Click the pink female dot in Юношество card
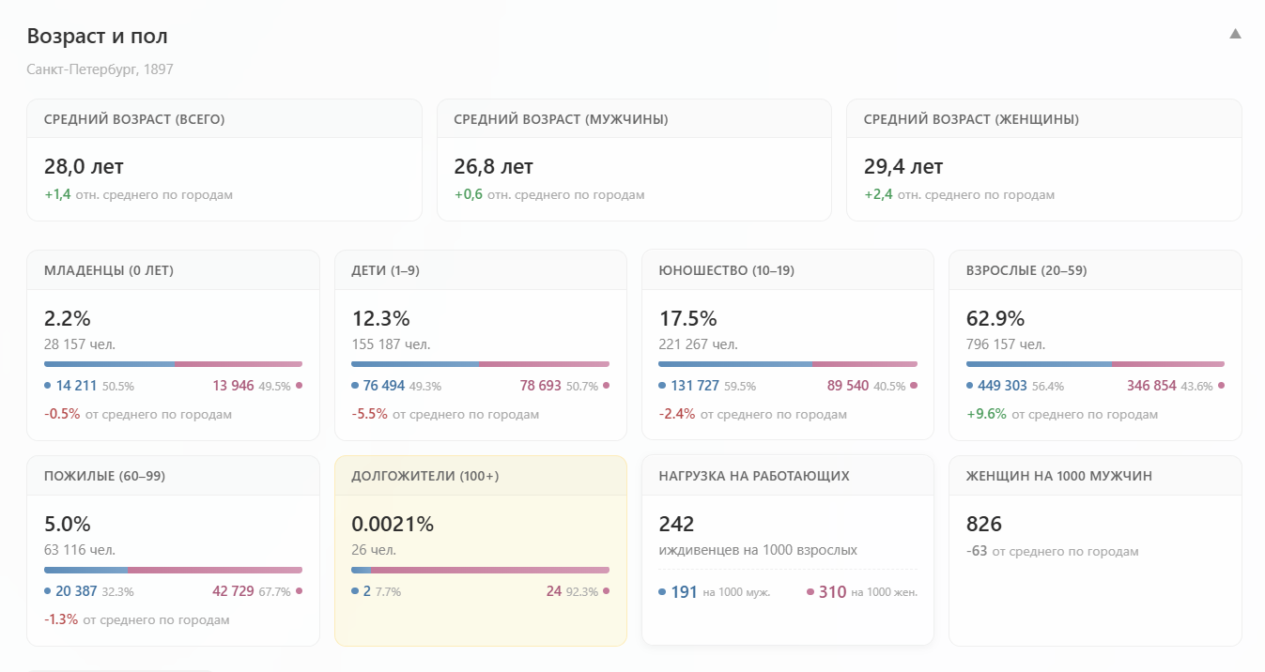 coord(914,386)
